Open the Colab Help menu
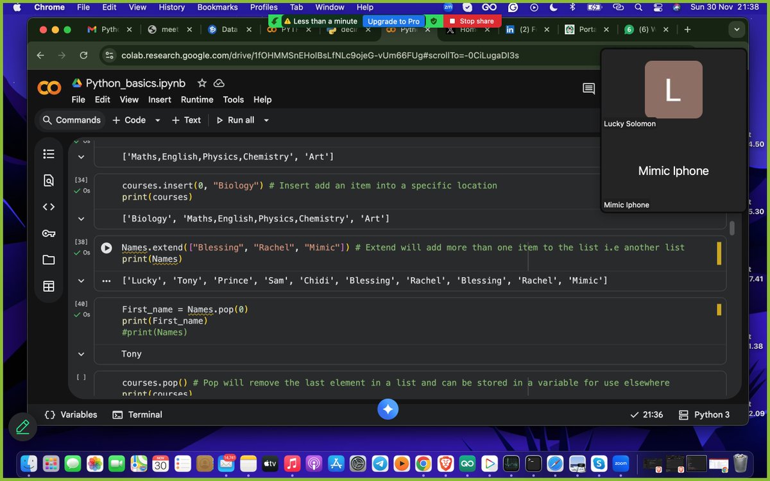Screen dimensions: 770x481 pos(262,99)
